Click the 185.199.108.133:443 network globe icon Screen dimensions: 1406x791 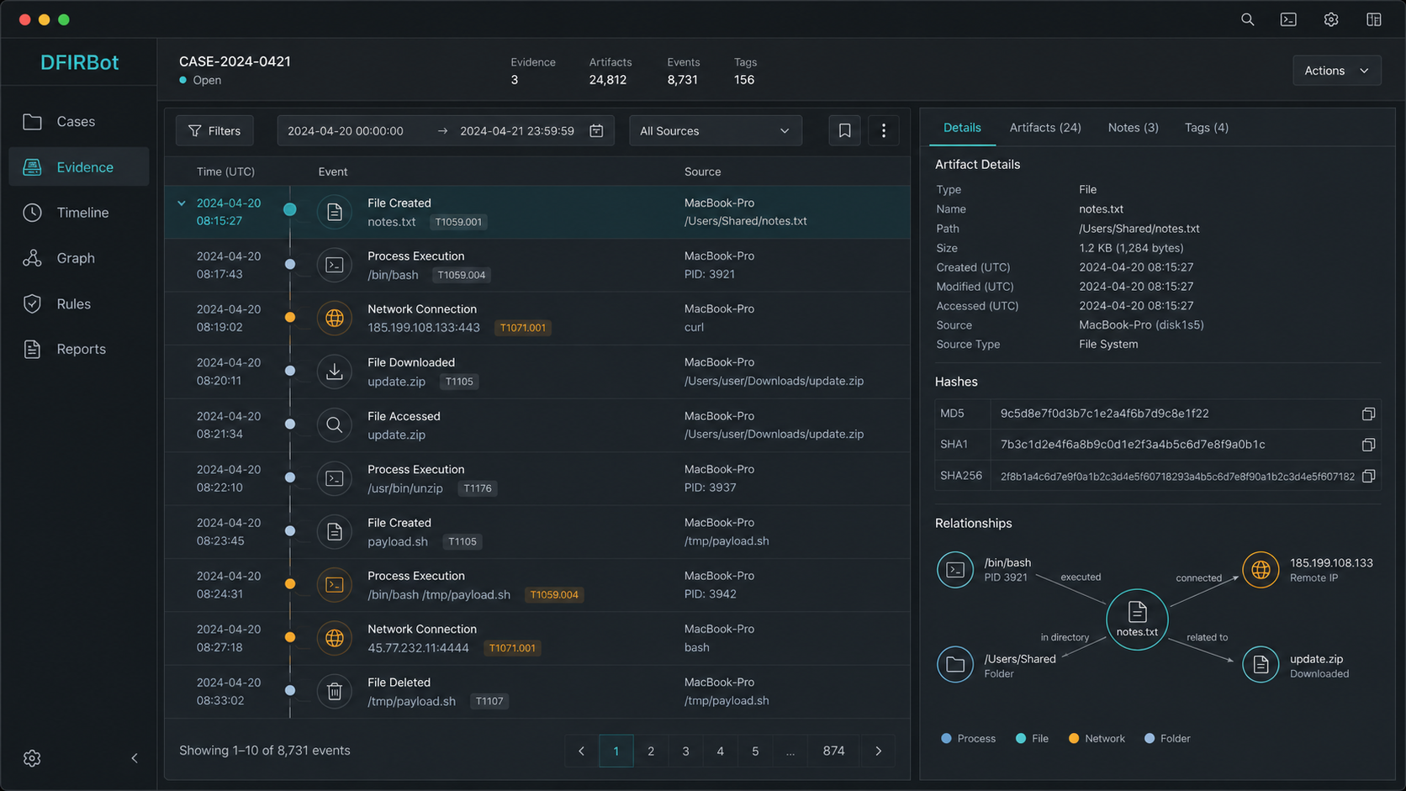[334, 319]
